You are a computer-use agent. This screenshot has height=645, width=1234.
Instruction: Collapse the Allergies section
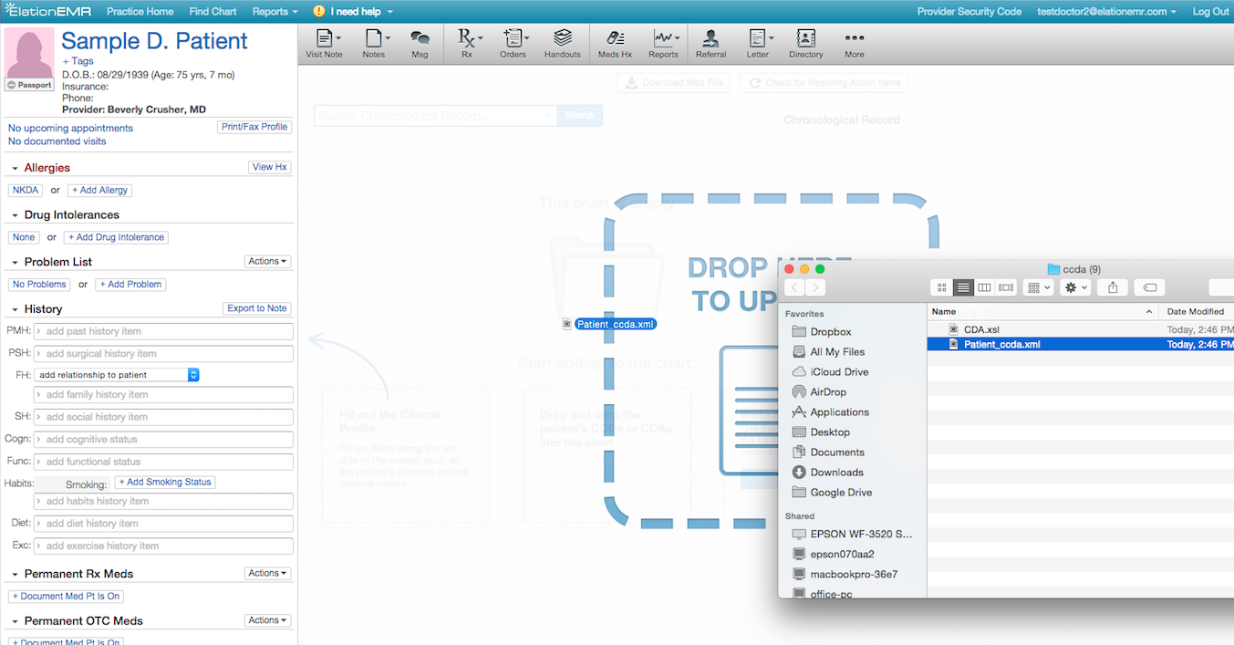pos(16,169)
